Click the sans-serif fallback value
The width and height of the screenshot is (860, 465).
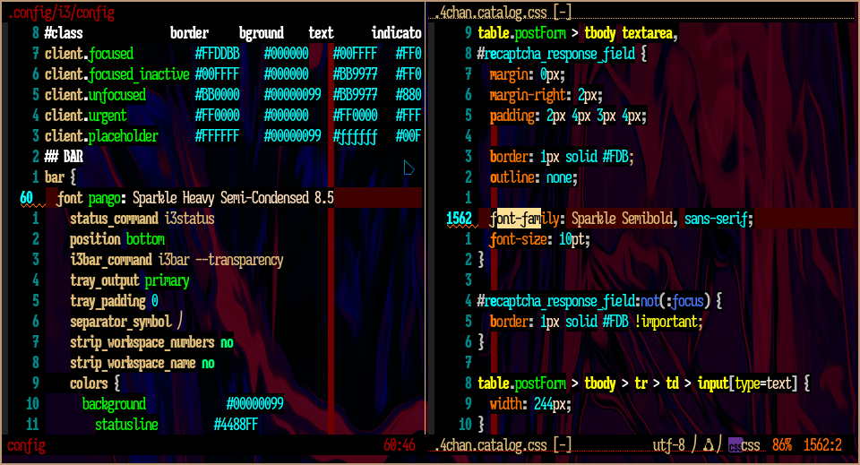point(717,219)
